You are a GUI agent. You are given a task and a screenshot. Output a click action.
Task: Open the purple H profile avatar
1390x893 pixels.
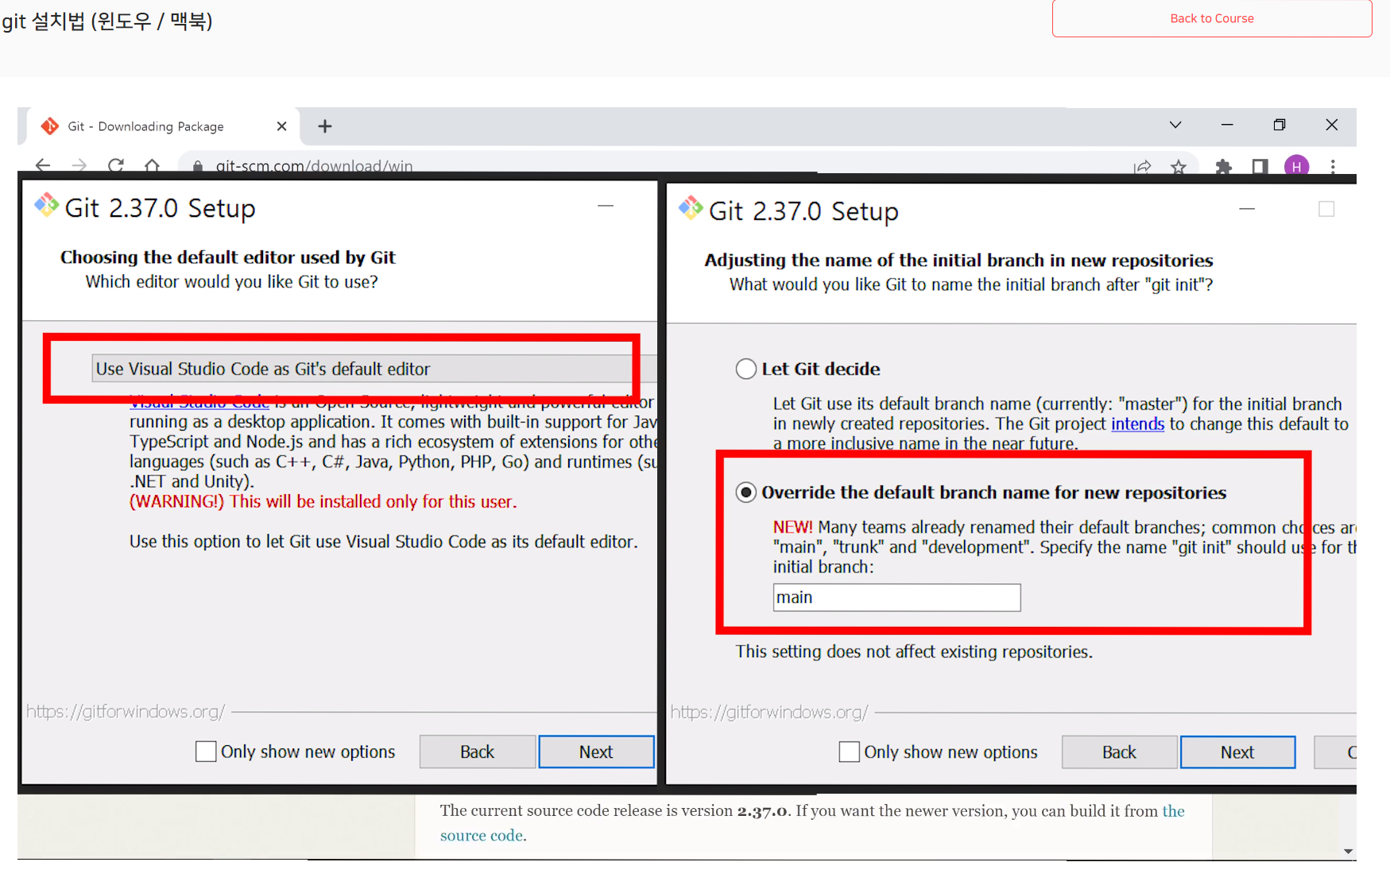1296,166
